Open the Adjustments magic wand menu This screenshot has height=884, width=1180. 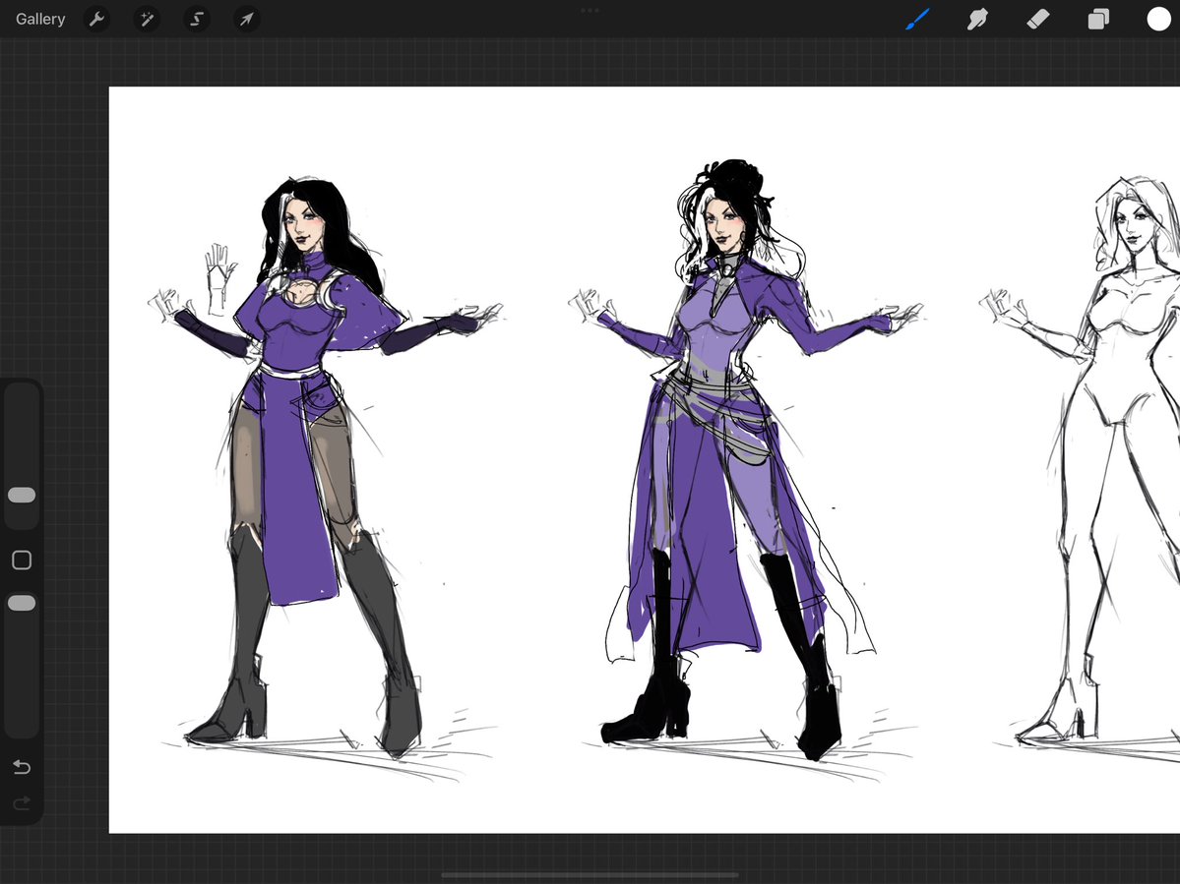point(147,19)
